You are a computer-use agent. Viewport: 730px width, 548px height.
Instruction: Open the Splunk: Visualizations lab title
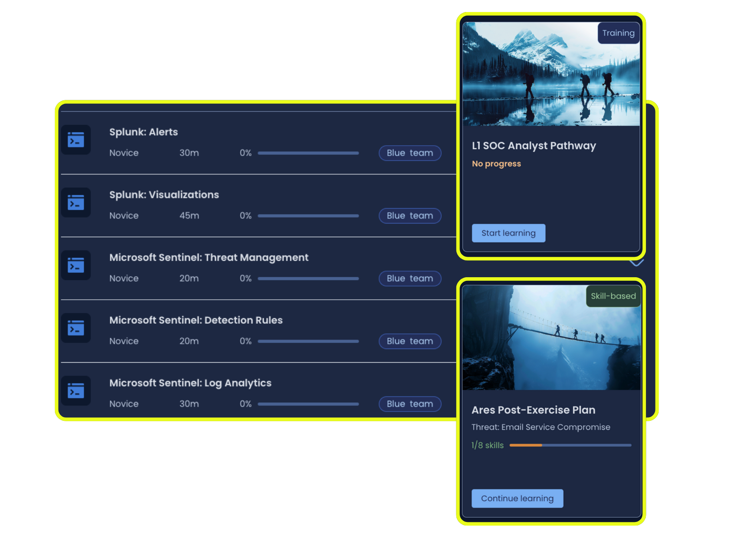pos(164,195)
